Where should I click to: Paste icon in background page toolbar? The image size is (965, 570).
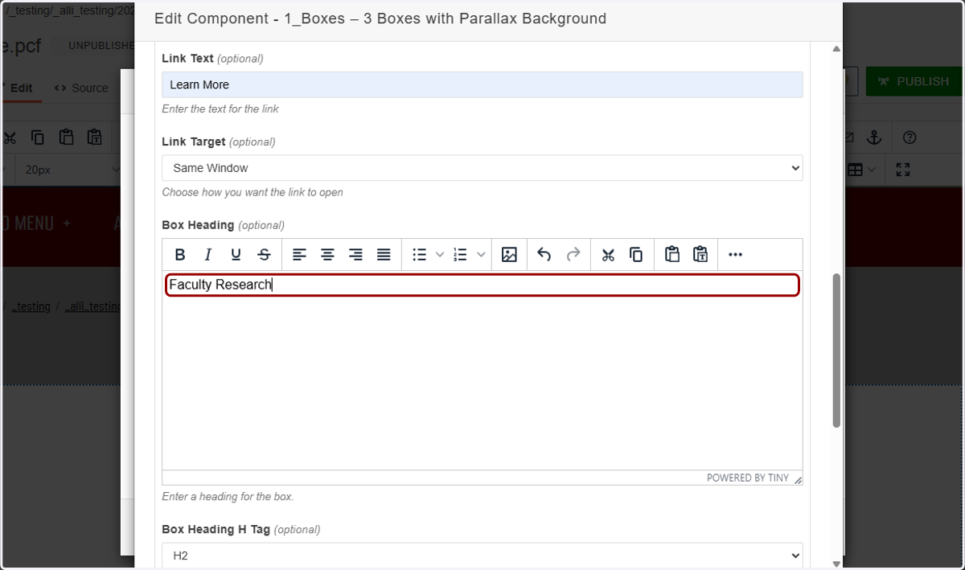[67, 137]
